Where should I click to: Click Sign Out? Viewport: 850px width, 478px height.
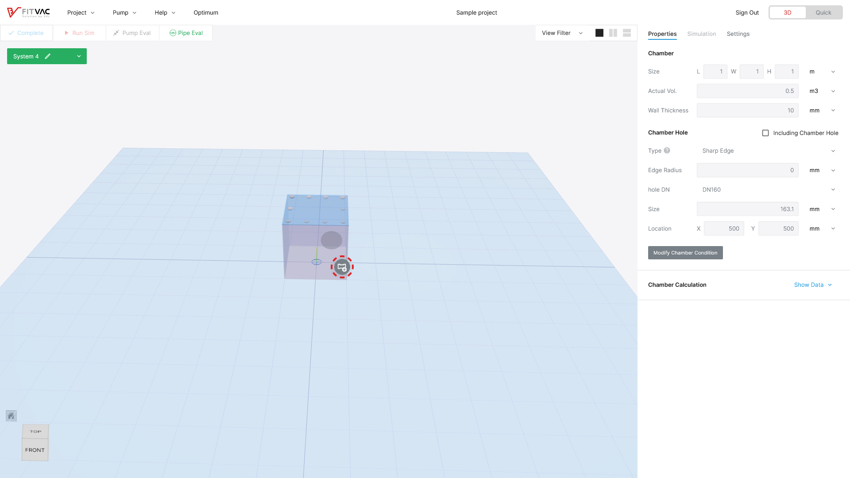747,12
